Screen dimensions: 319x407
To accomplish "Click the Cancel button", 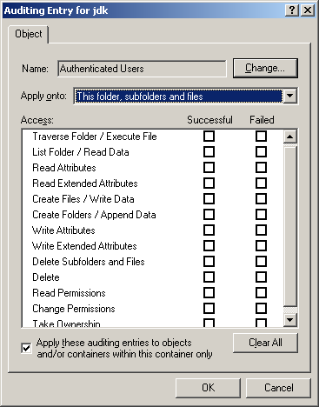I will click(278, 388).
